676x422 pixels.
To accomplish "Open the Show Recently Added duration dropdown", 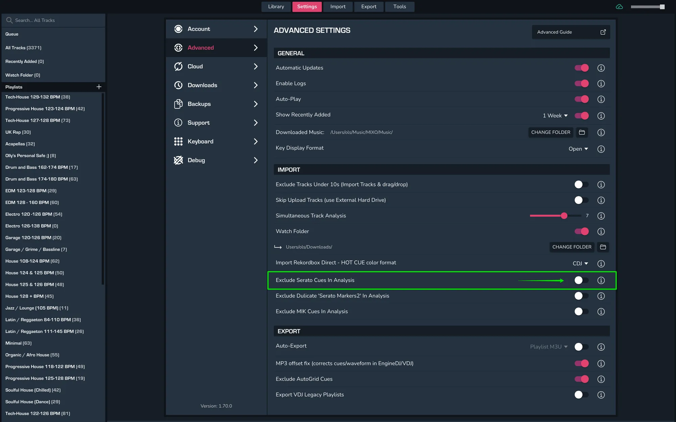I will [555, 115].
